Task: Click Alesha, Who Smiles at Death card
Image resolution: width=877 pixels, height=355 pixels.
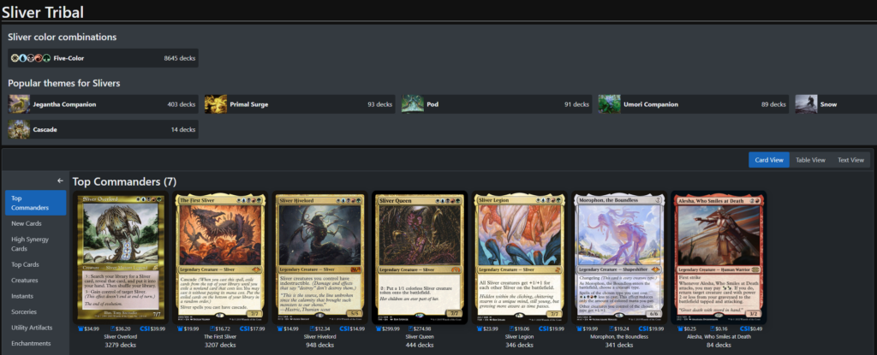Action: [x=719, y=257]
